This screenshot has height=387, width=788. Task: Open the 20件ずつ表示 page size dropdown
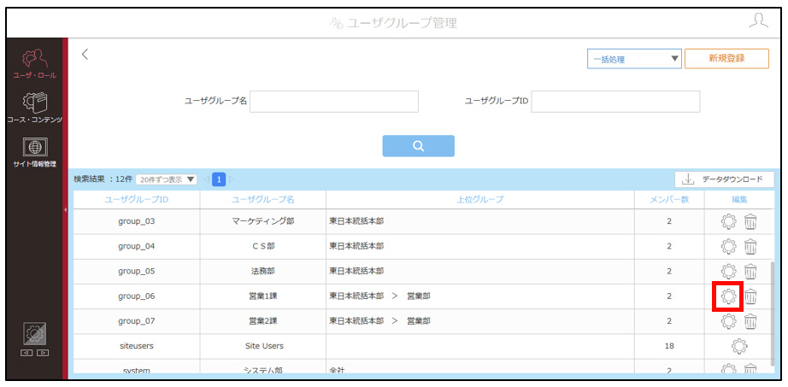(x=167, y=179)
